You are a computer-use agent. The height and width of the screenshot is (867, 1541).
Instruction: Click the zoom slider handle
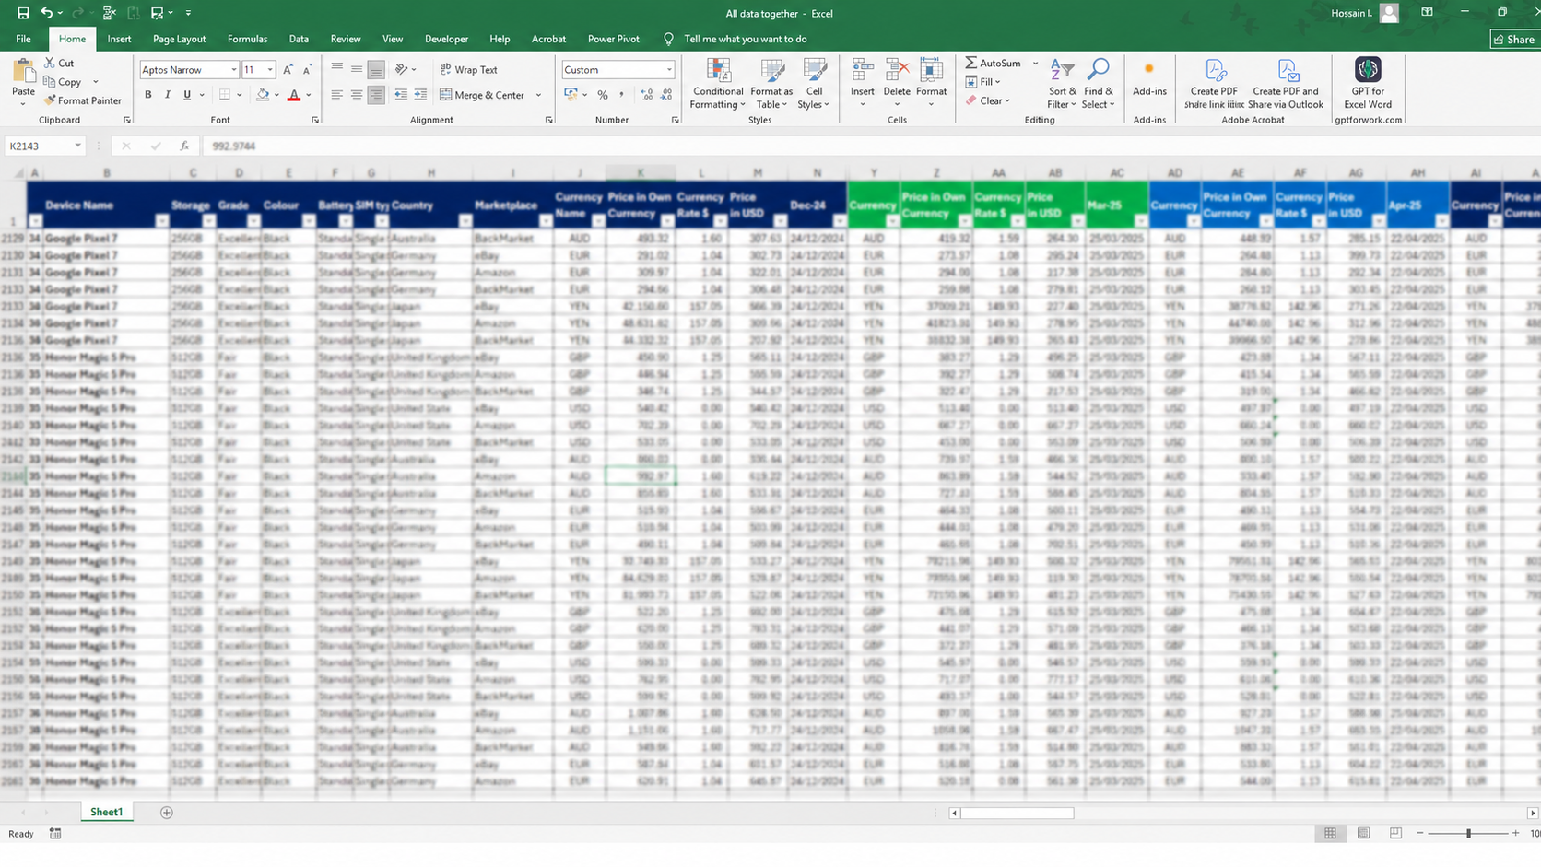pyautogui.click(x=1468, y=833)
